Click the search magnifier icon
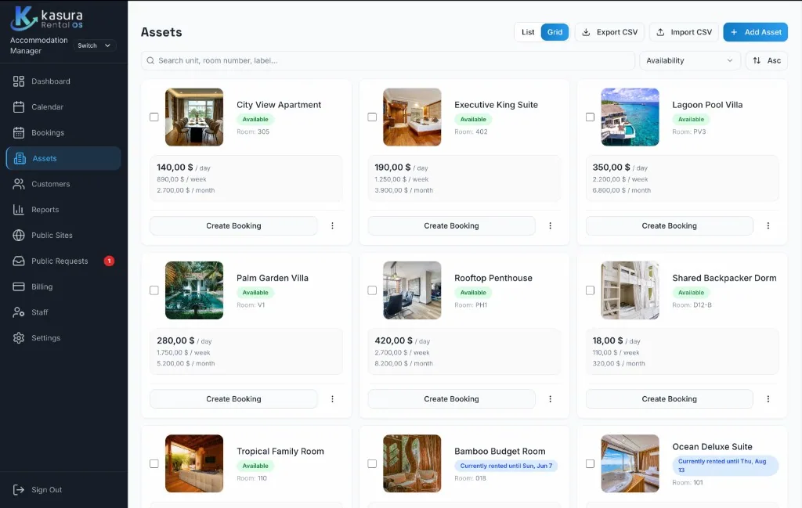Viewport: 802px width, 508px height. point(150,60)
